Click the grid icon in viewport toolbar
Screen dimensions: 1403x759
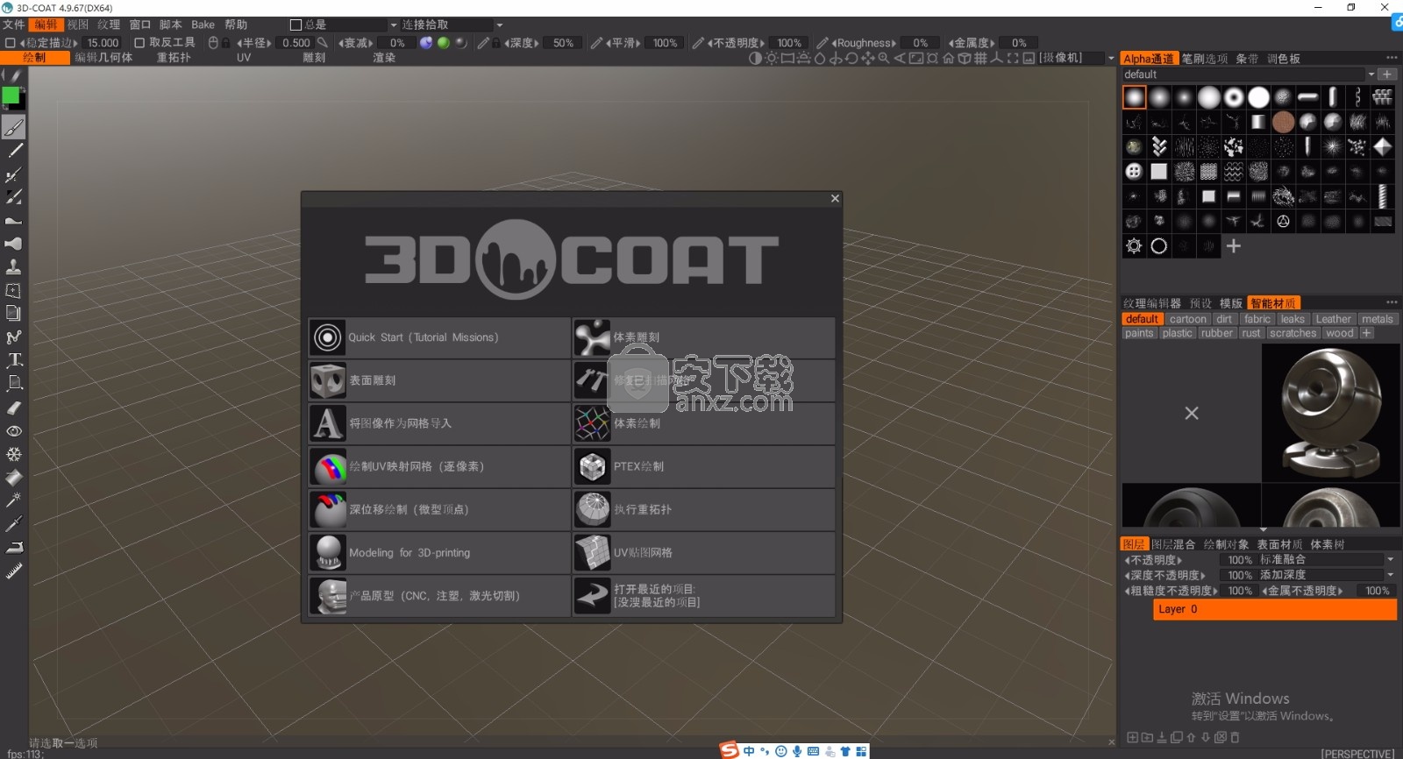coord(980,58)
